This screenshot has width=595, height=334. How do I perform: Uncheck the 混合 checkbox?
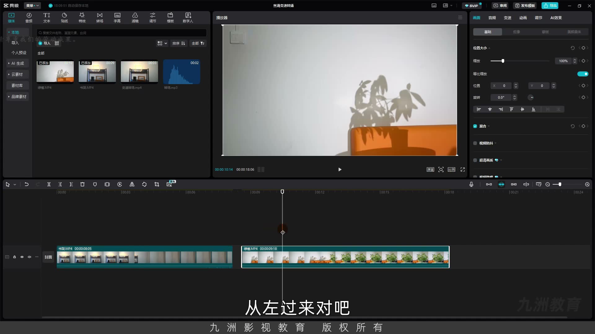(475, 126)
